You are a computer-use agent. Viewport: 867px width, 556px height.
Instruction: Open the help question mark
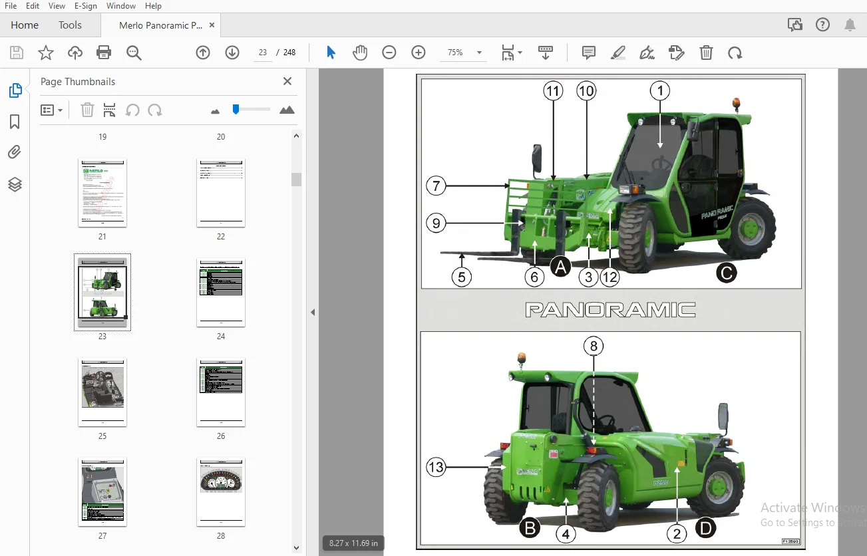[x=822, y=25]
